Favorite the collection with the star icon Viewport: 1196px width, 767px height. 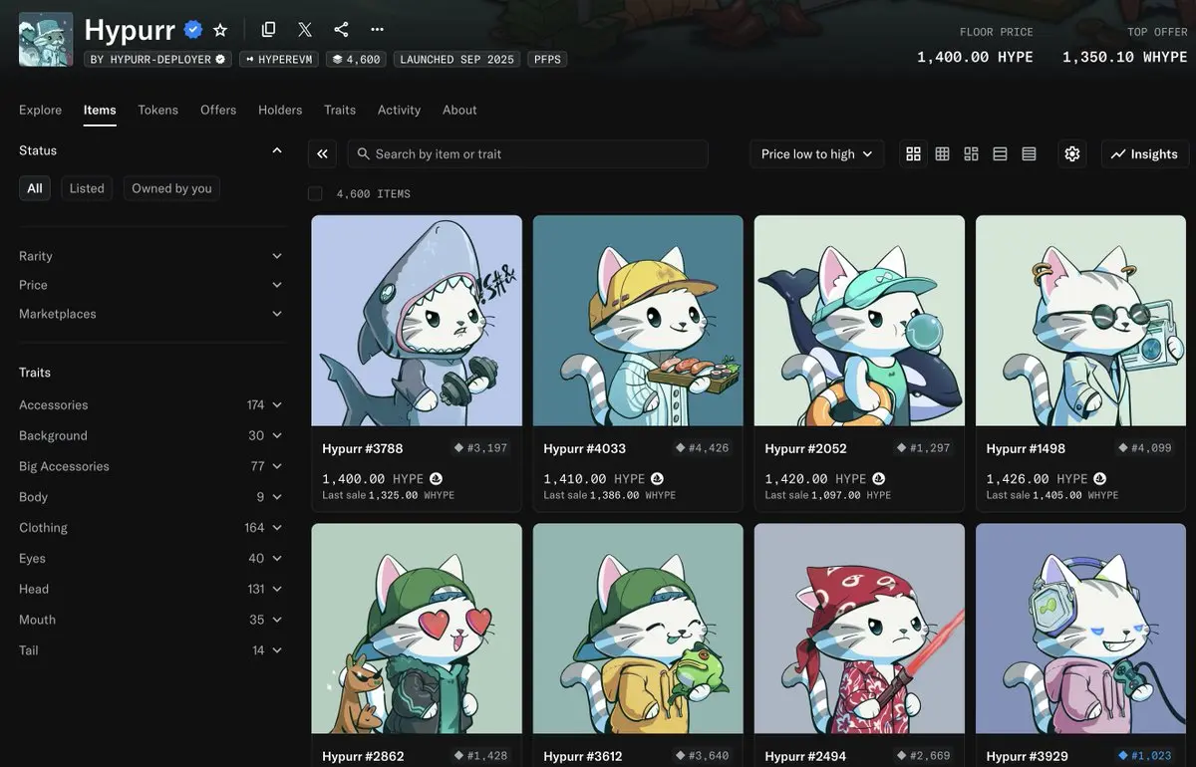tap(220, 30)
